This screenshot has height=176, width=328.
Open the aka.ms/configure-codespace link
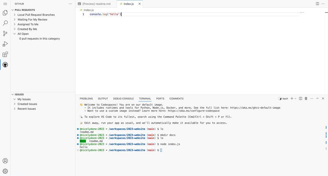(194, 111)
